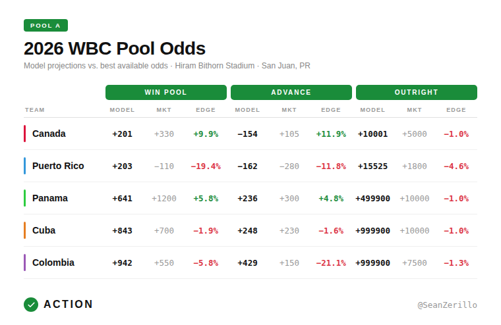The height and width of the screenshot is (325, 501).
Task: Click the red color bar beside Canada
Action: pyautogui.click(x=24, y=134)
